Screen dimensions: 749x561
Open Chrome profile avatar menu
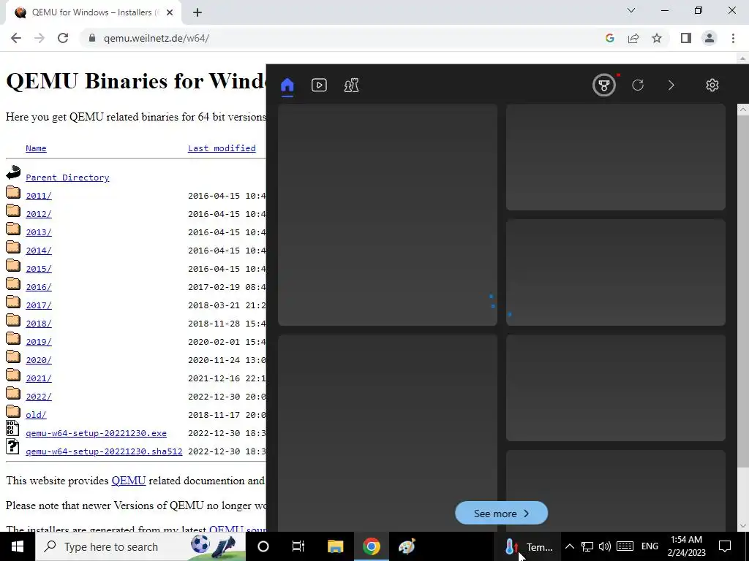click(710, 38)
